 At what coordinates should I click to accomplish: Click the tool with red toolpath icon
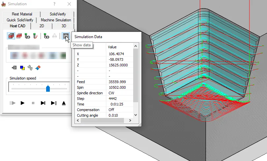pos(36,36)
